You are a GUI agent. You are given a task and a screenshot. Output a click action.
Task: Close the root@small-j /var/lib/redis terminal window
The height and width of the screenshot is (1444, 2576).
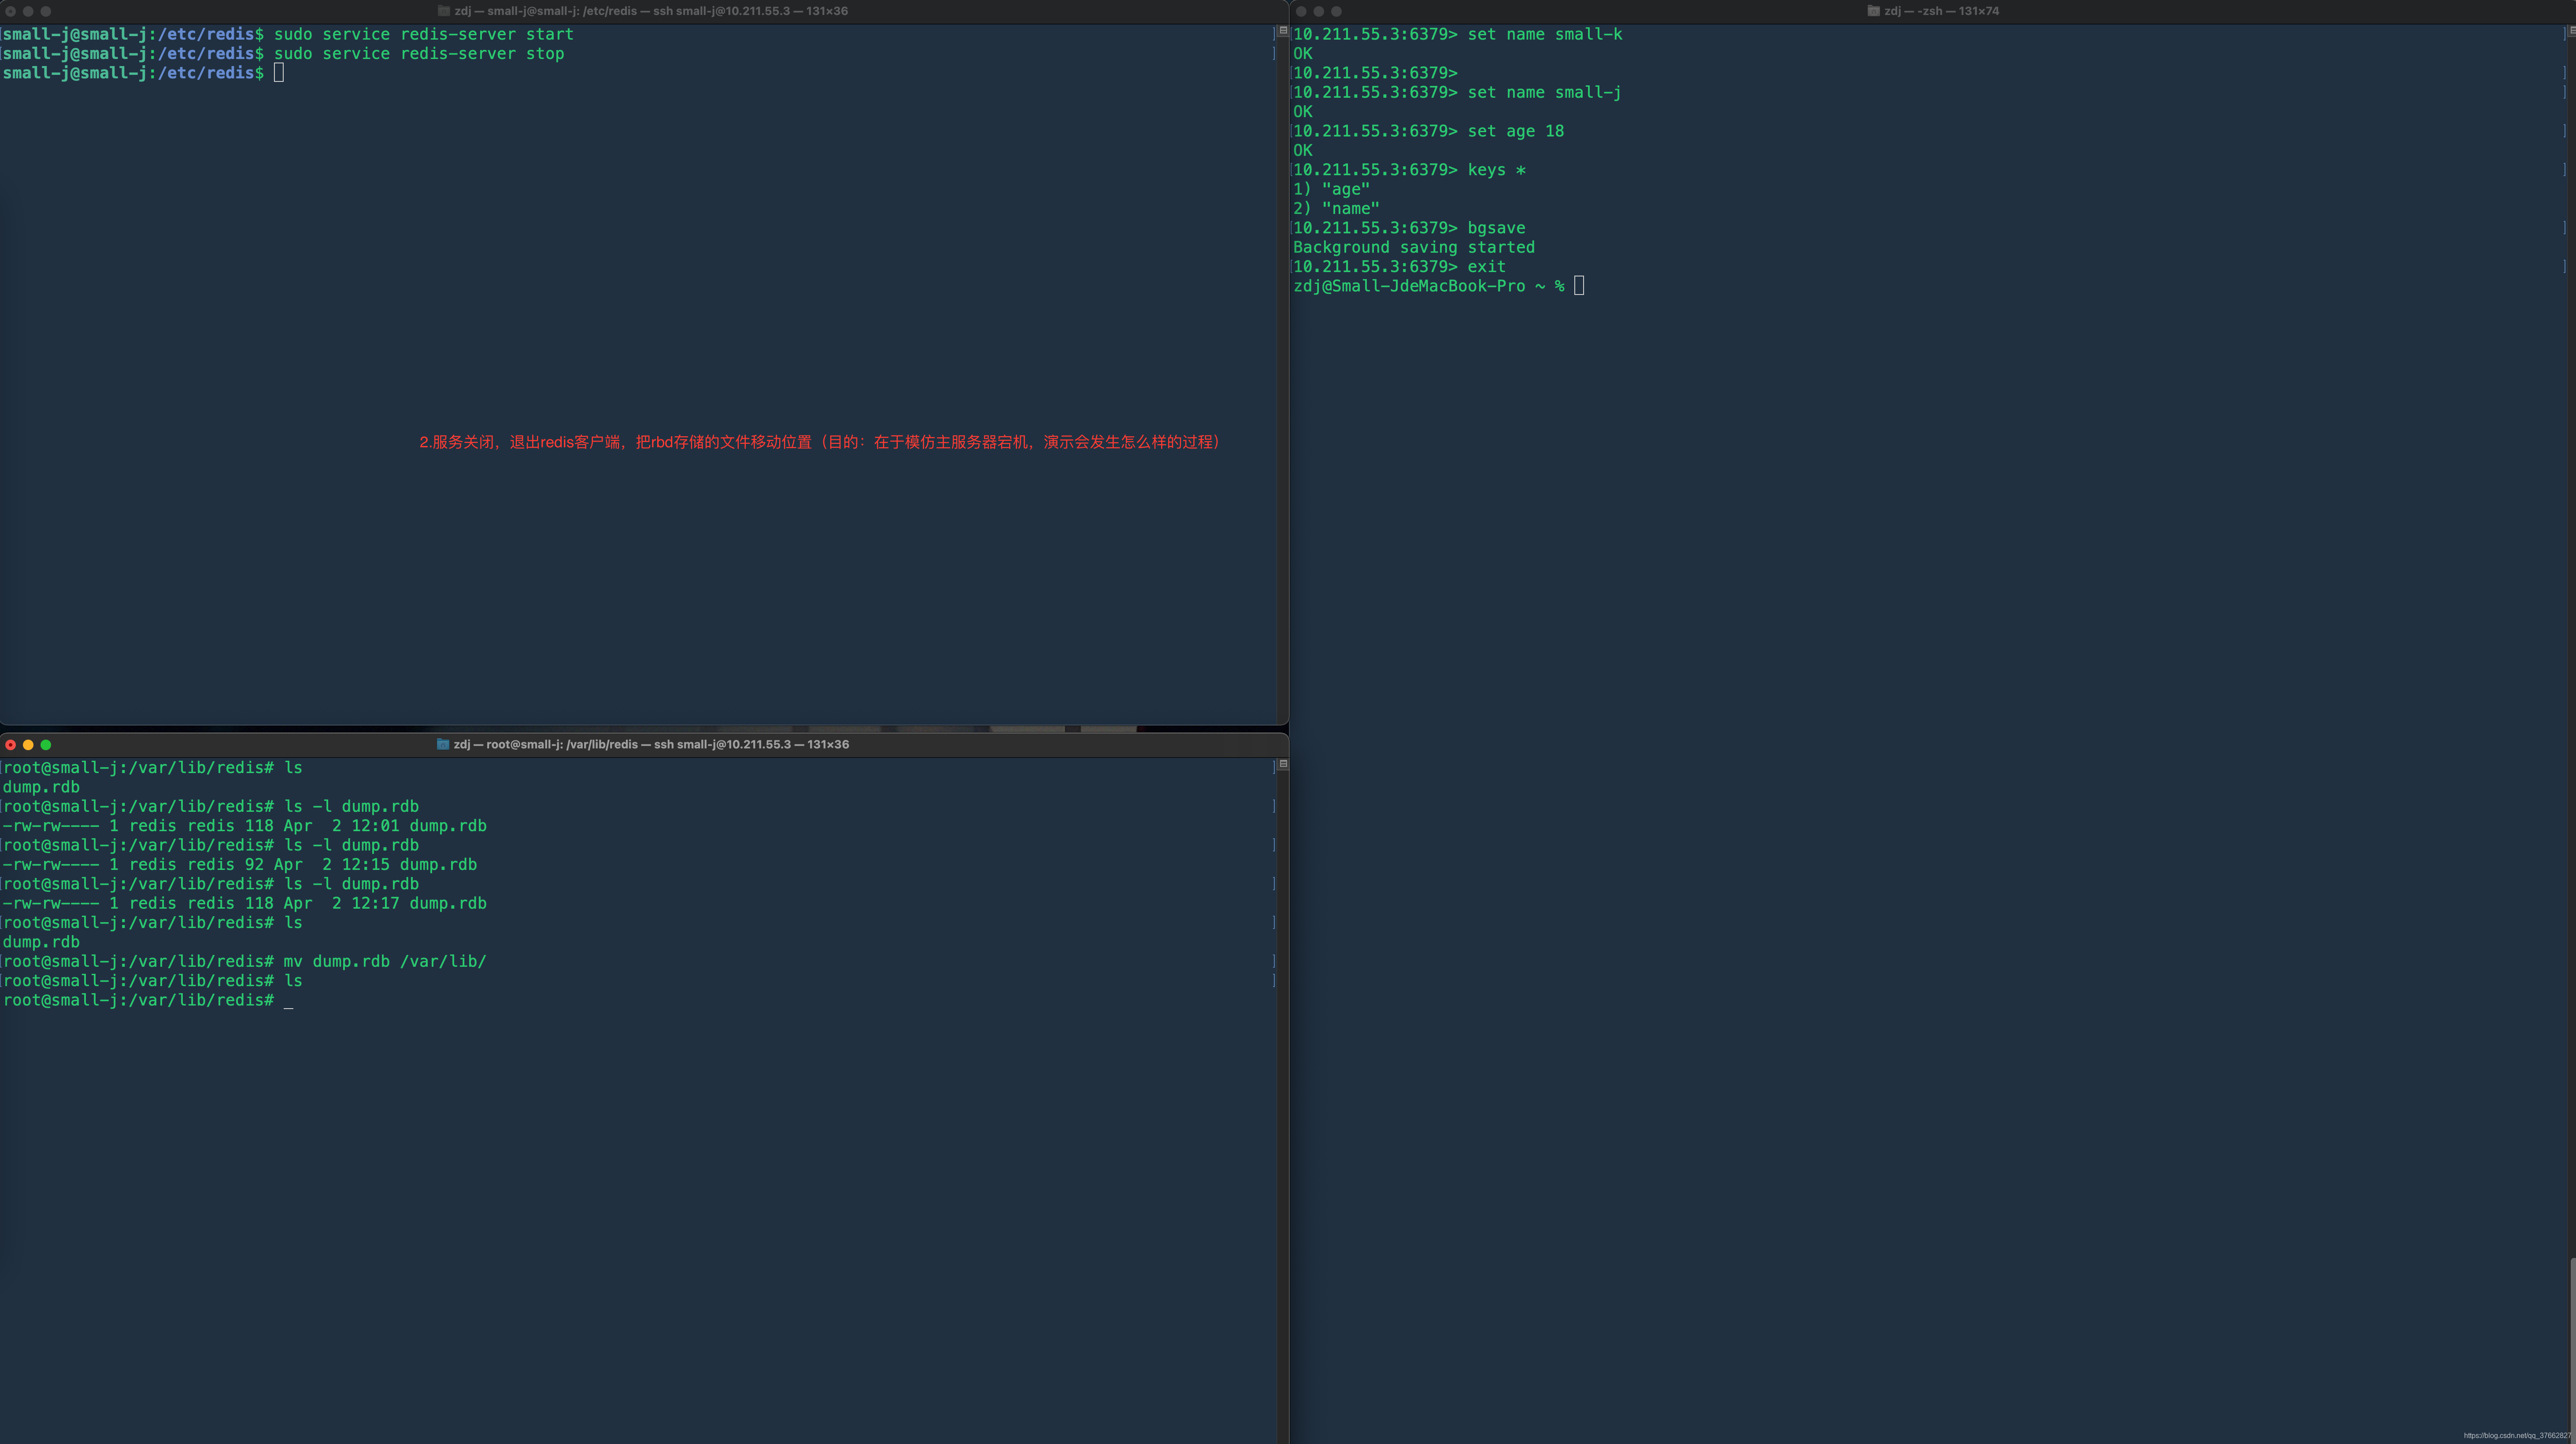[x=11, y=744]
